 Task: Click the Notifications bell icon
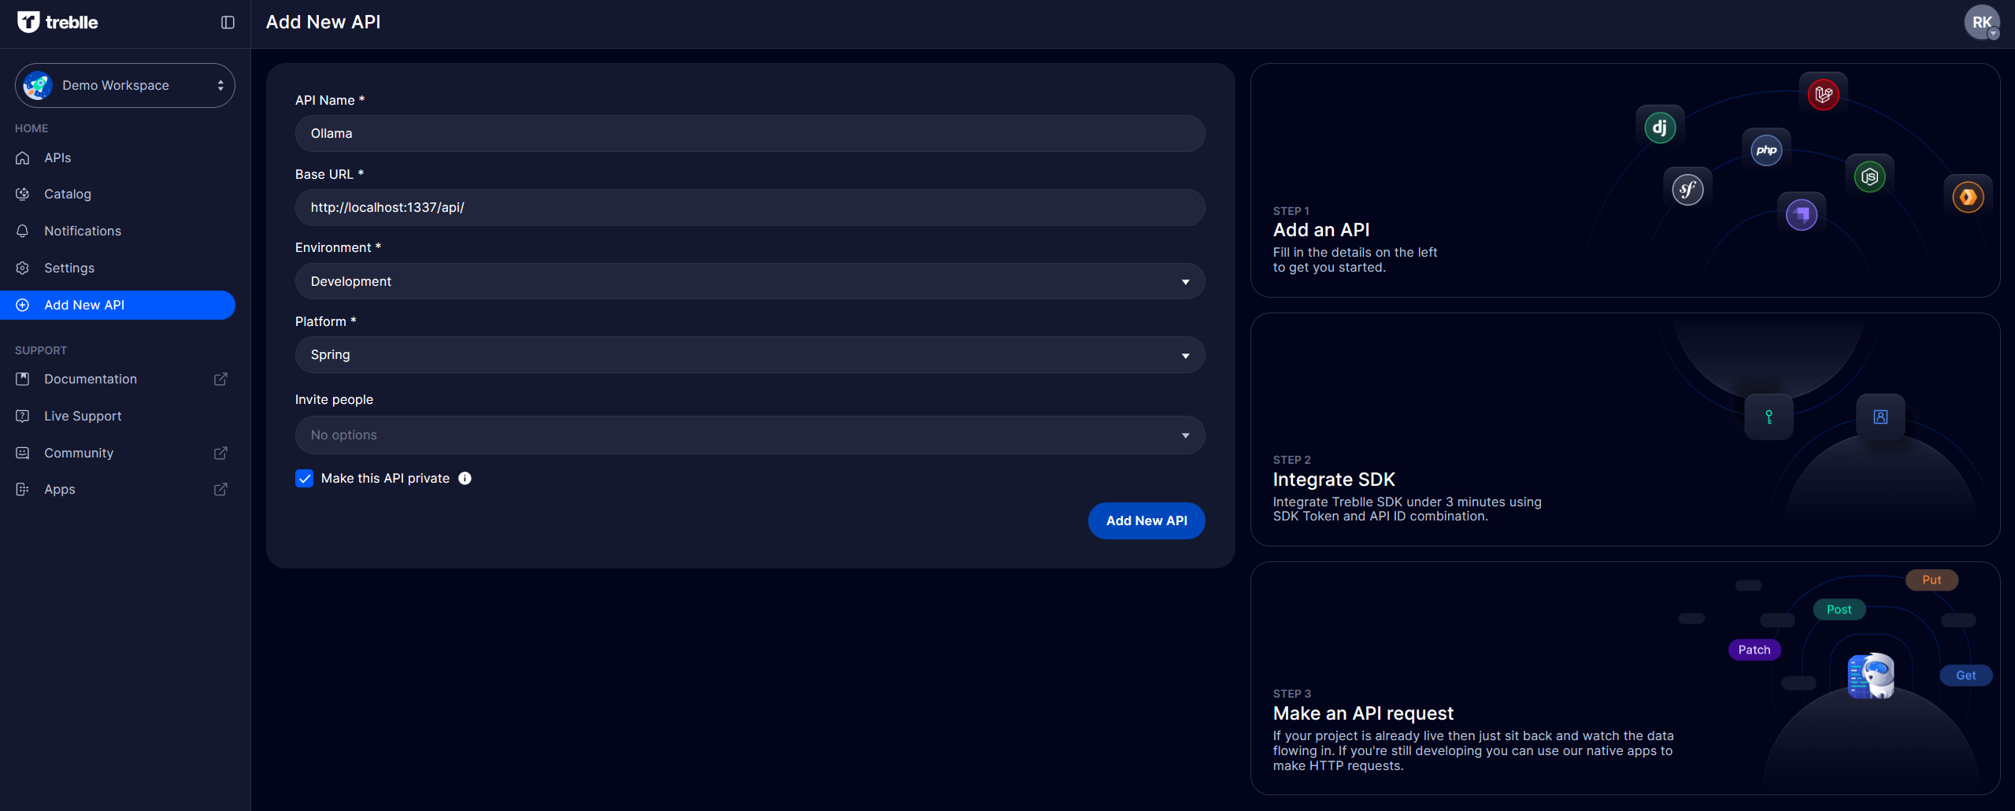point(23,231)
